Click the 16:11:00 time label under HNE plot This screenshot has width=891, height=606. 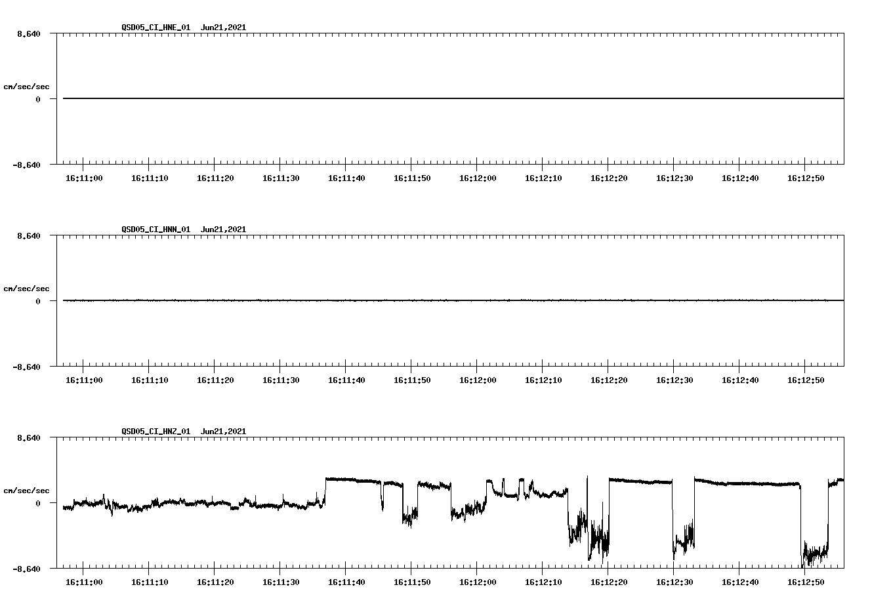[84, 178]
